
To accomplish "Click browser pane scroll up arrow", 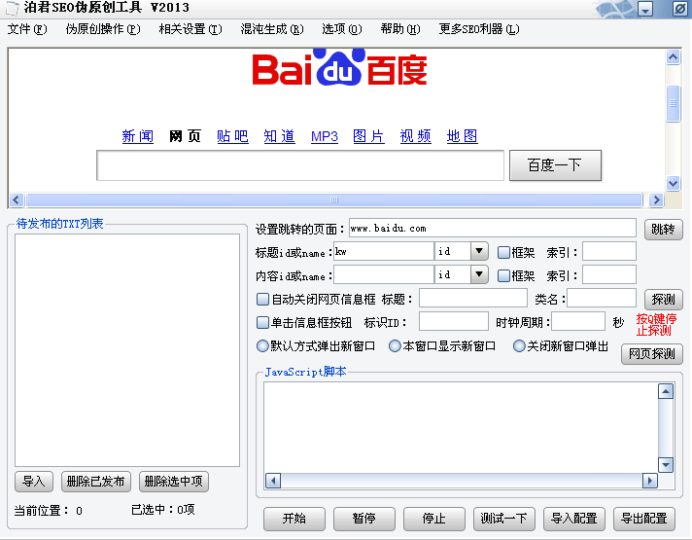I will pyautogui.click(x=673, y=57).
